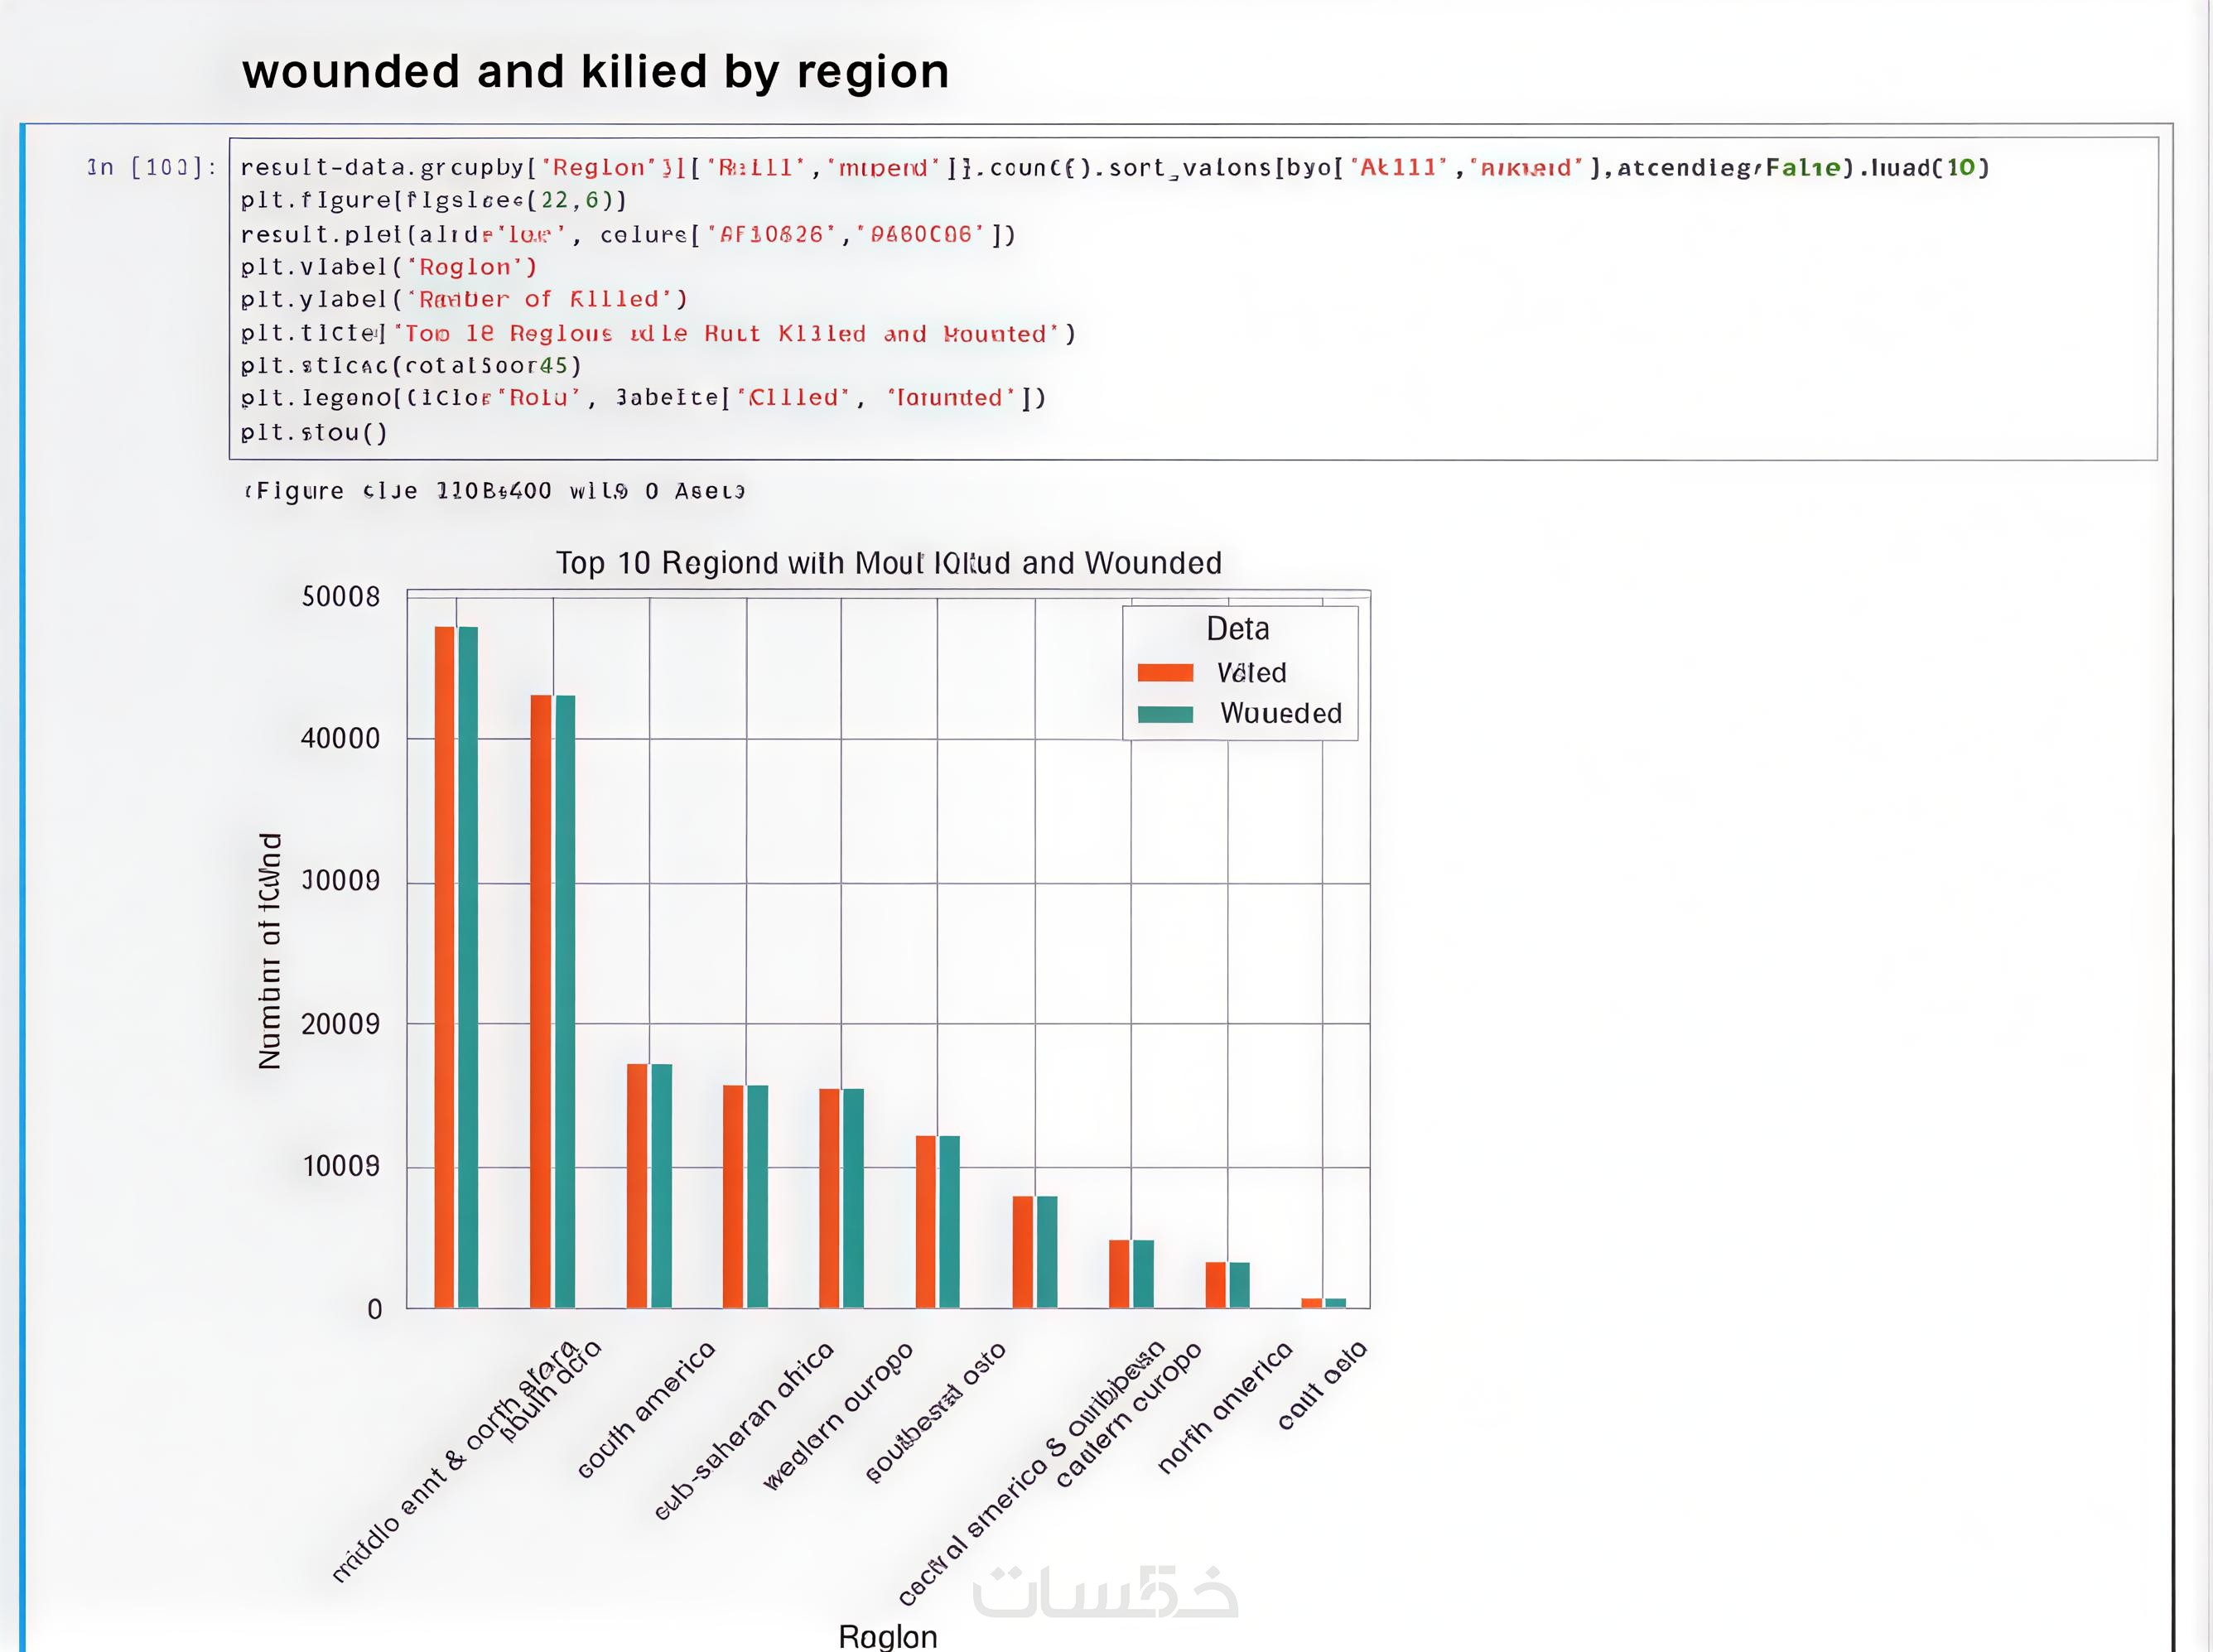Click the chart title 'Top 10 Regions'

pyautogui.click(x=888, y=563)
